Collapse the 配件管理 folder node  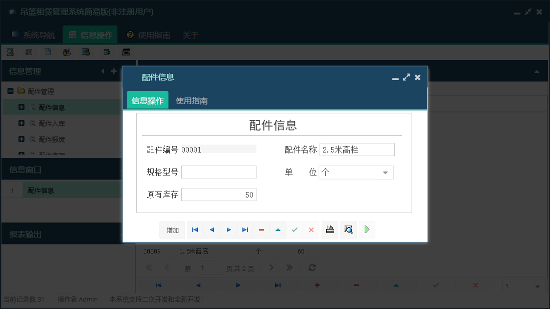(x=10, y=90)
